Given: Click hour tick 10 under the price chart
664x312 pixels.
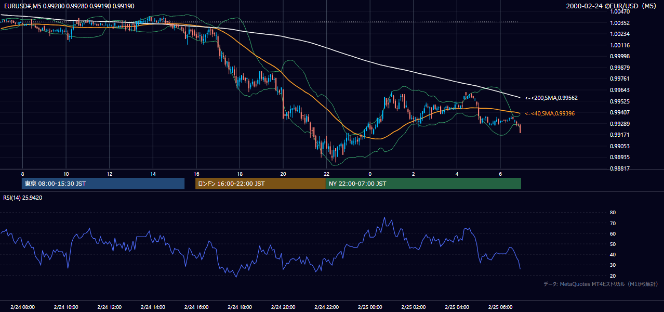Looking at the screenshot, I should 66,174.
